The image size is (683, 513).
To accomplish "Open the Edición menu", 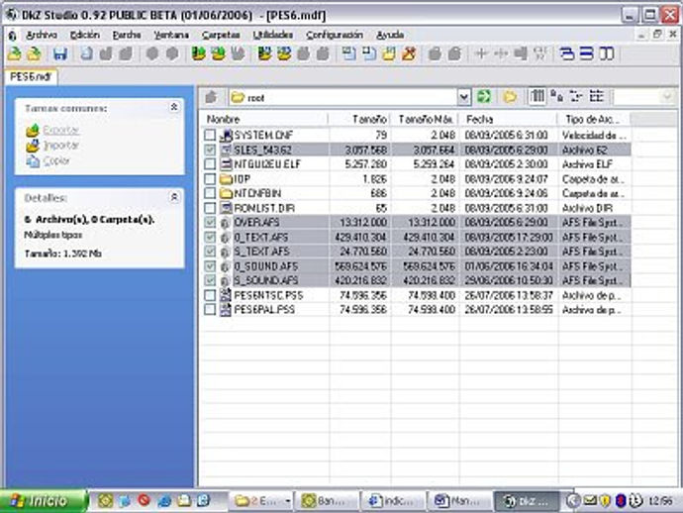I will pyautogui.click(x=85, y=35).
